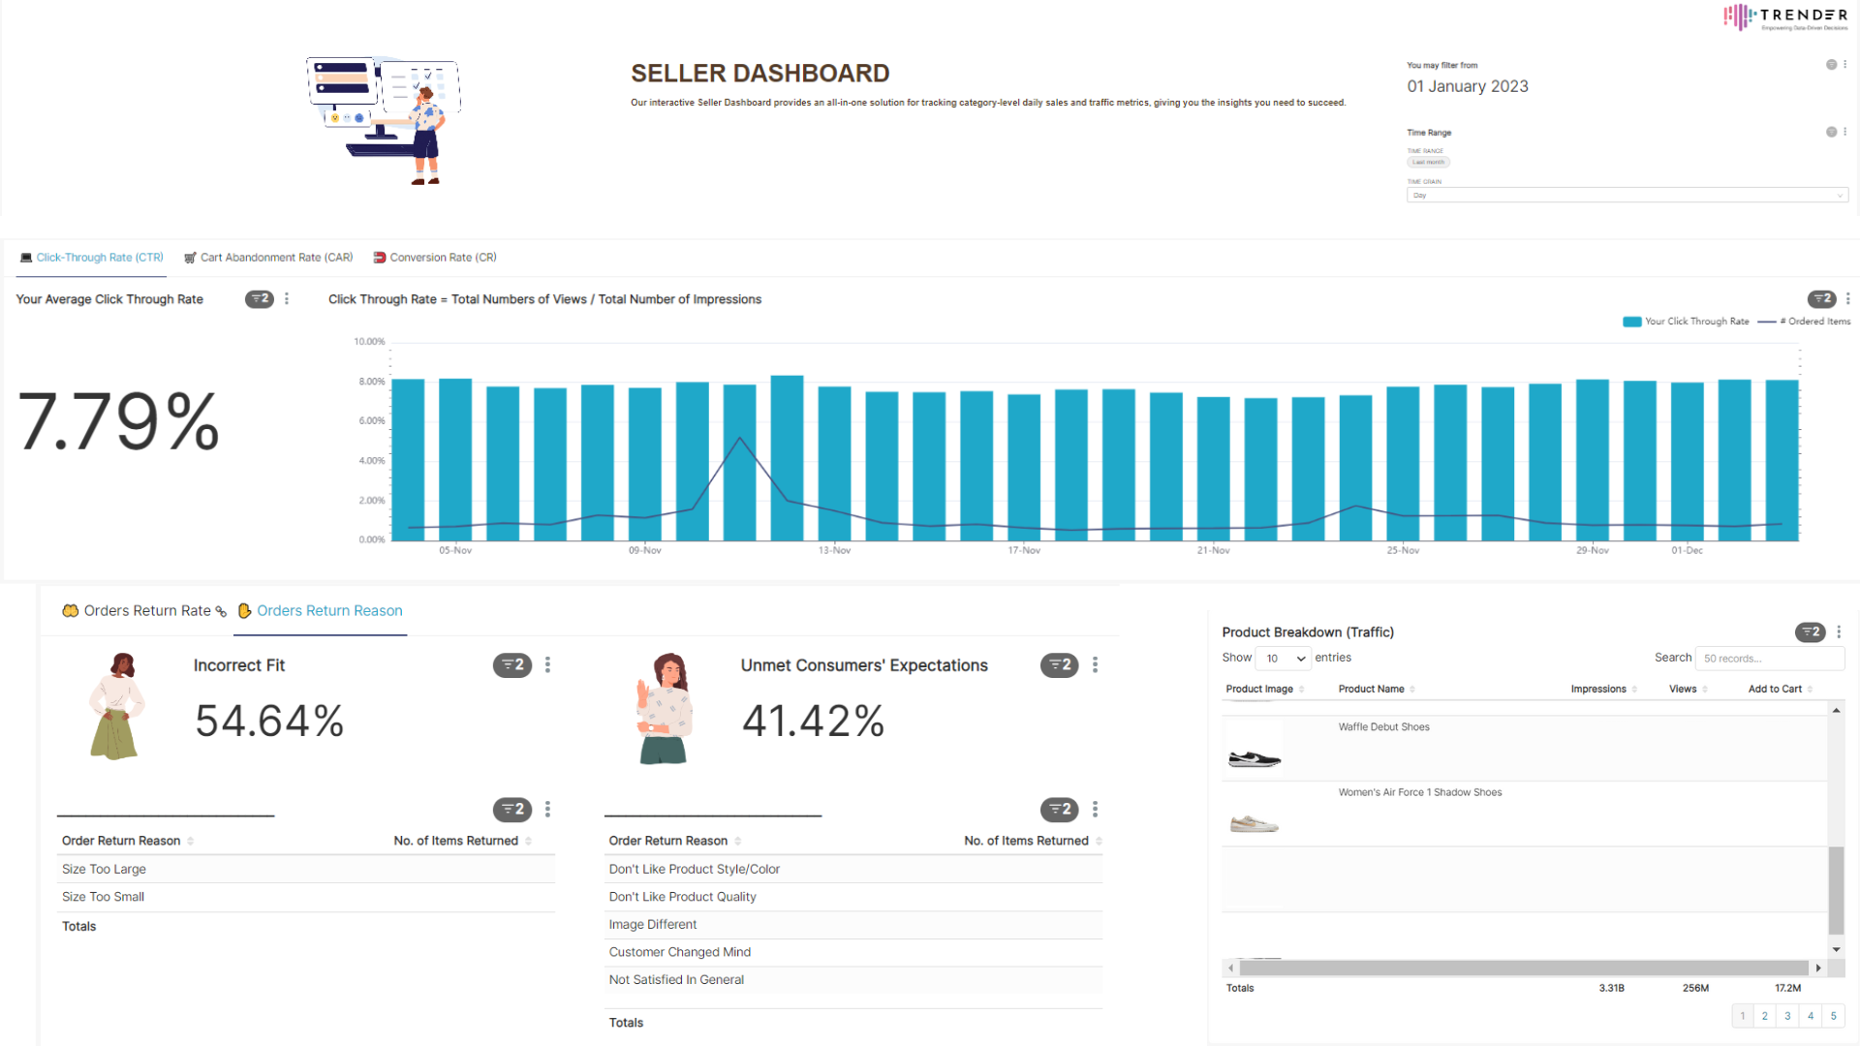The height and width of the screenshot is (1046, 1860).
Task: Go to page 3 of the product table
Action: pyautogui.click(x=1787, y=1016)
